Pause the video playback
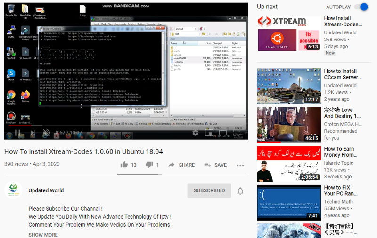 coord(17,133)
